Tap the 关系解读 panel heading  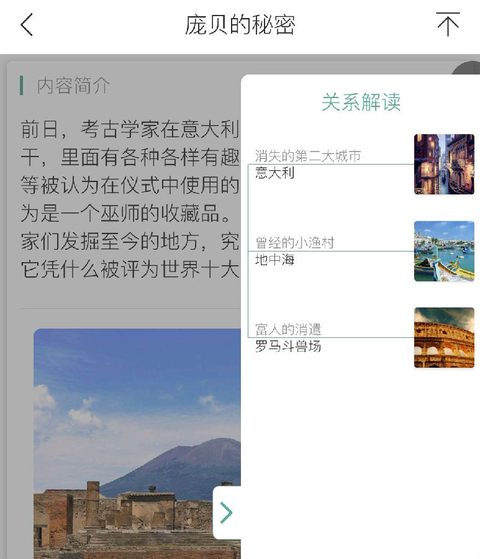tap(361, 102)
